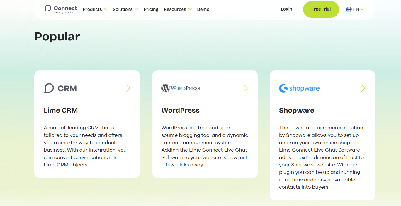
Task: Click the arrow on the WordPress card
Action: [x=244, y=88]
